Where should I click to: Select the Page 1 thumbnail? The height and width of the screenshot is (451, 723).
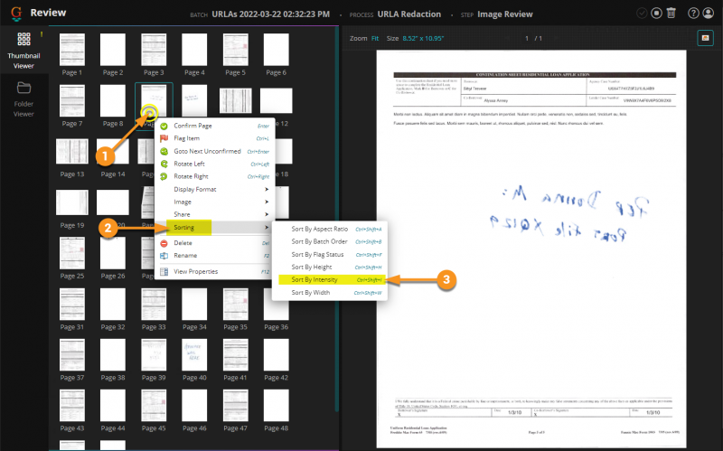tap(72, 50)
